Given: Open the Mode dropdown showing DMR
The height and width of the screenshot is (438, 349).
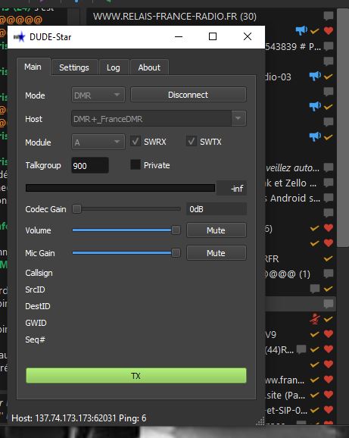Looking at the screenshot, I should point(98,95).
